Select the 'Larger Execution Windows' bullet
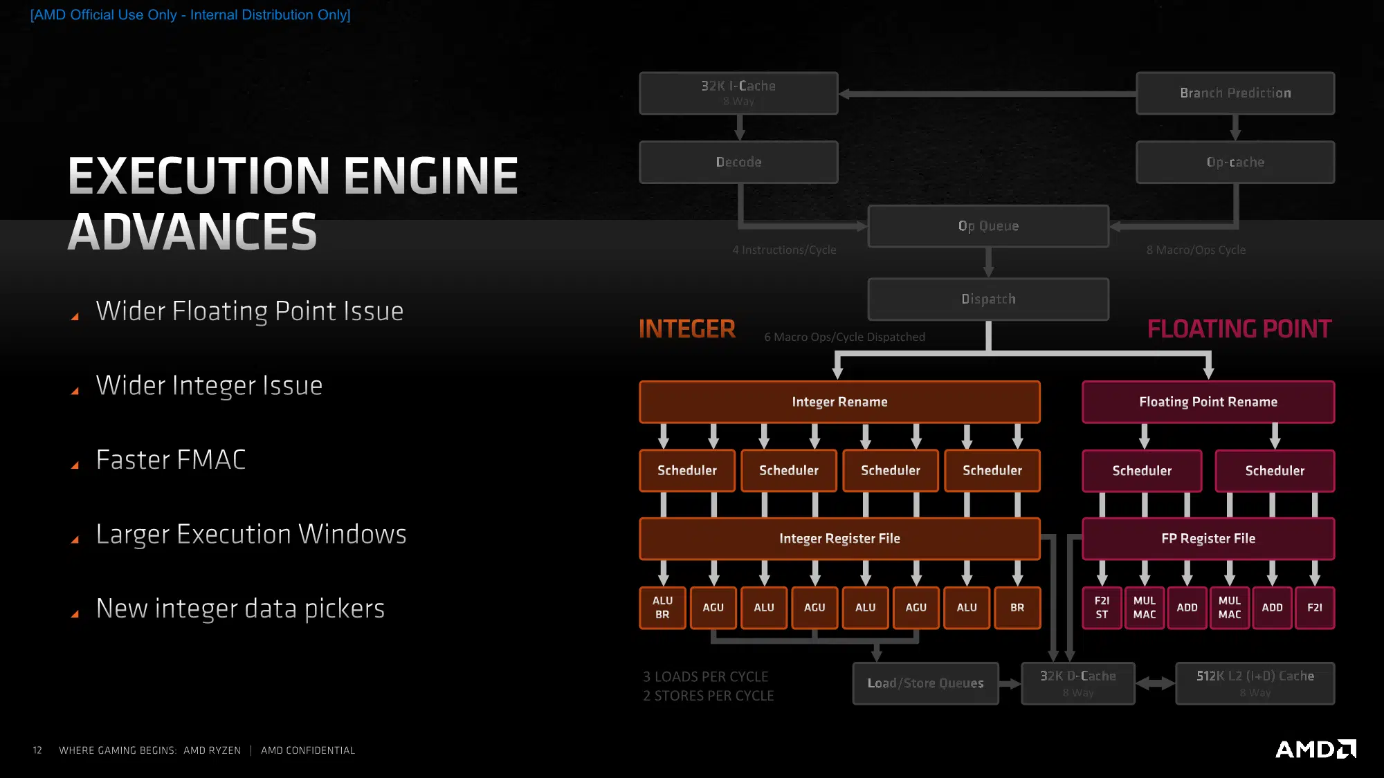Image resolution: width=1384 pixels, height=778 pixels. coord(251,534)
